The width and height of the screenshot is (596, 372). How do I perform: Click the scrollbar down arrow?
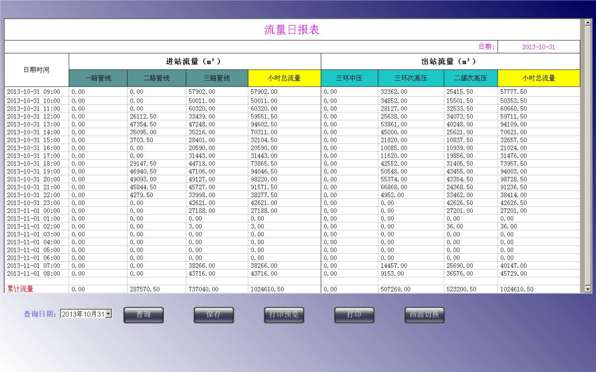coord(588,289)
